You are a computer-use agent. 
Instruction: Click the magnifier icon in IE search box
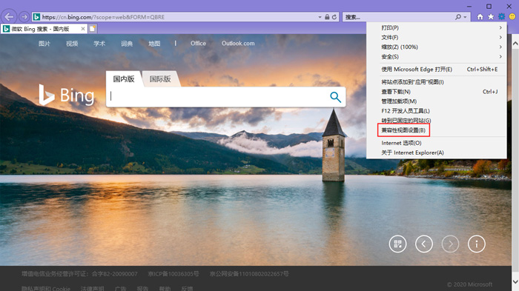coord(458,17)
